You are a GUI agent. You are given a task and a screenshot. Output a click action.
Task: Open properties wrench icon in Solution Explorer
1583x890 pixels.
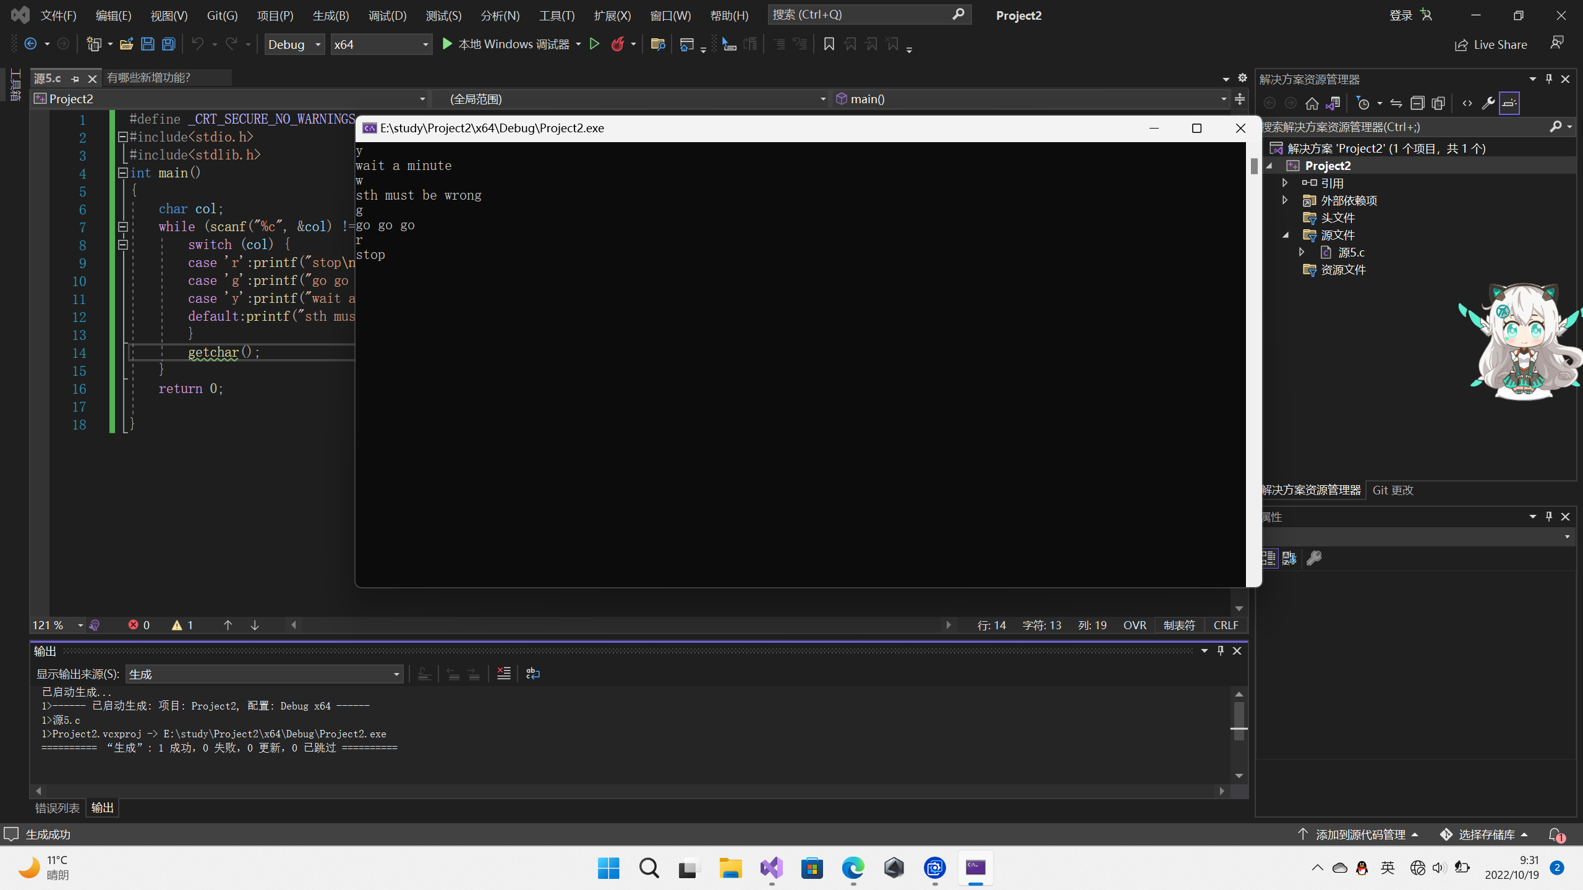1488,103
